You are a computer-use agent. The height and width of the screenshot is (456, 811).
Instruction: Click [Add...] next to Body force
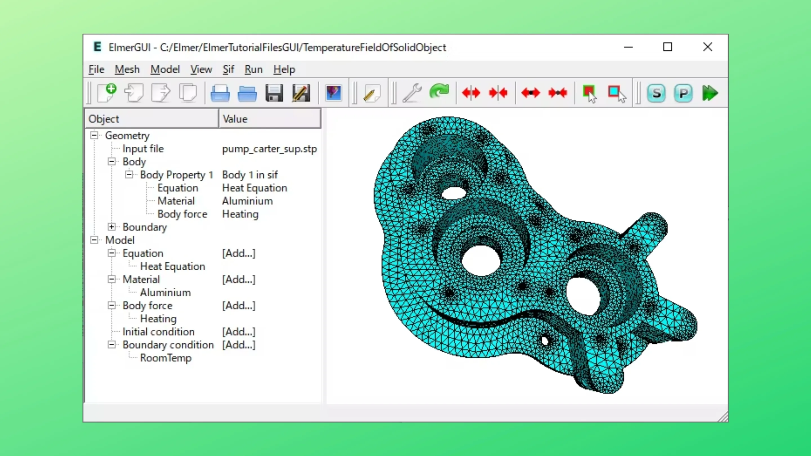click(x=239, y=306)
